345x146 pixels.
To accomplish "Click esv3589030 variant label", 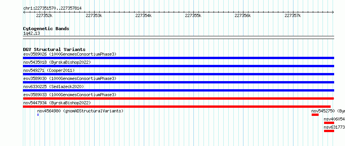I will 70,78.
